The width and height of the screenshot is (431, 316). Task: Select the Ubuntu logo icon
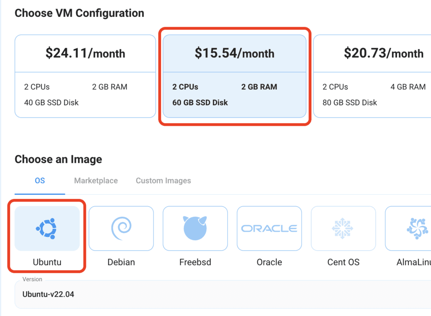click(47, 228)
